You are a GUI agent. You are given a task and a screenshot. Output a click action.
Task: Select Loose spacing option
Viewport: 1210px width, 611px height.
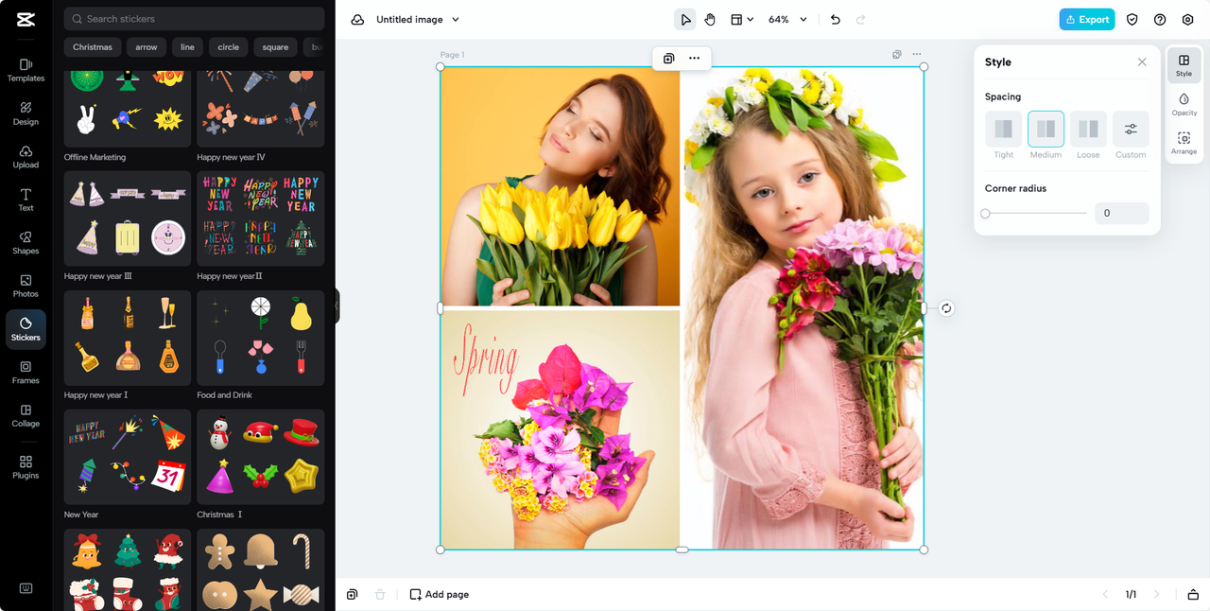click(x=1088, y=129)
